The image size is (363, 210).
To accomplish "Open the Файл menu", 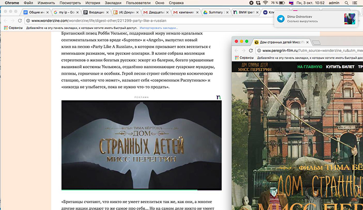I will (28, 3).
